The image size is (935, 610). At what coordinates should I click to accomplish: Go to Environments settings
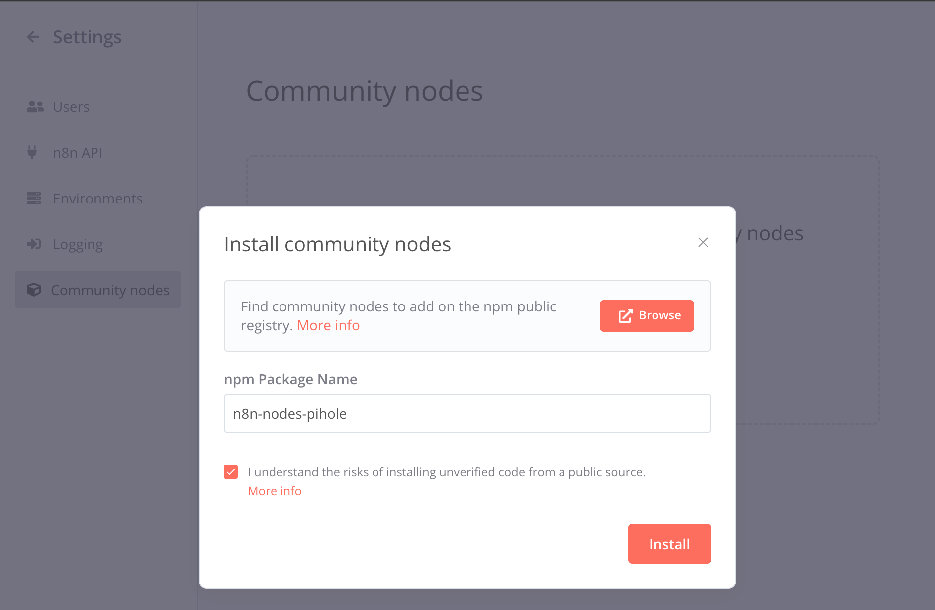(x=97, y=199)
